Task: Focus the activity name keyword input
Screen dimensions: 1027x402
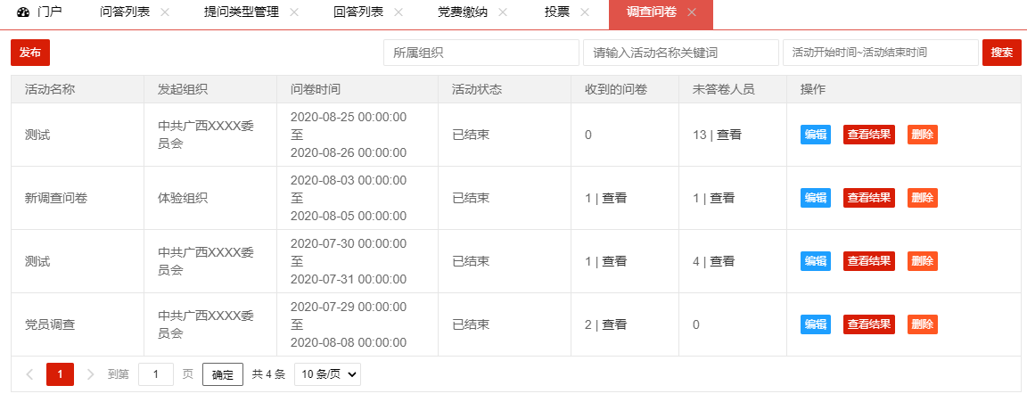Action: click(680, 53)
